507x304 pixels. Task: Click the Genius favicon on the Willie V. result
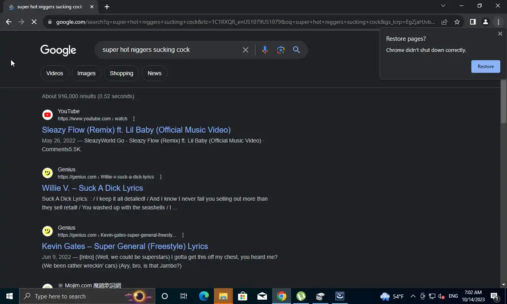point(48,173)
